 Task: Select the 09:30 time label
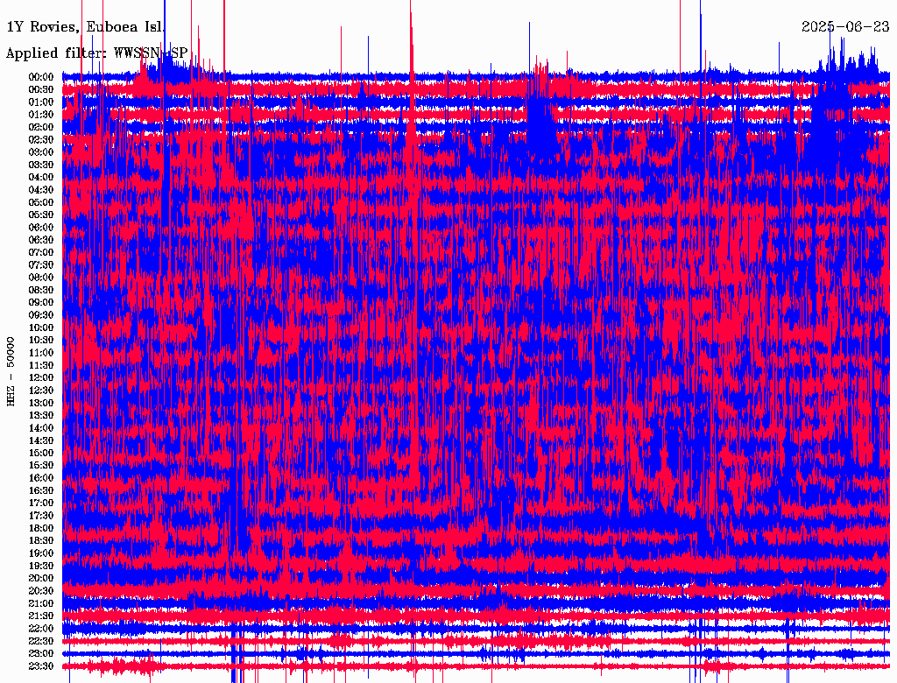pos(41,315)
